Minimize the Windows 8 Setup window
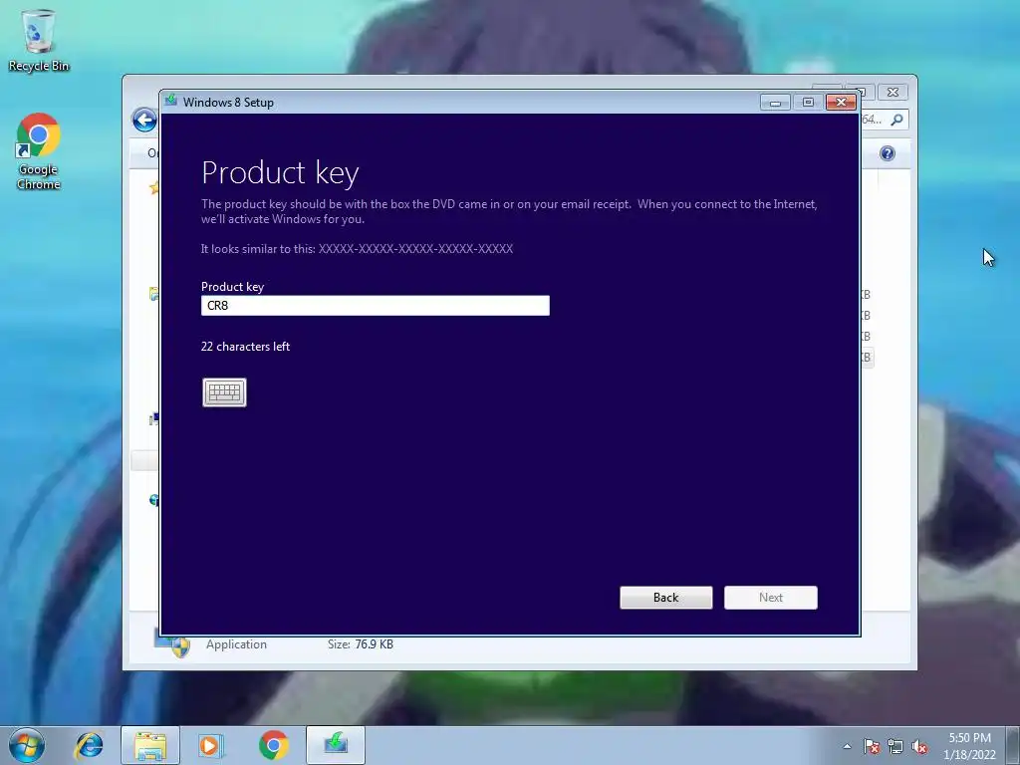 click(775, 103)
